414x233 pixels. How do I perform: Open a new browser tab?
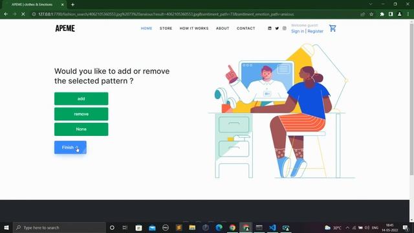(x=72, y=5)
